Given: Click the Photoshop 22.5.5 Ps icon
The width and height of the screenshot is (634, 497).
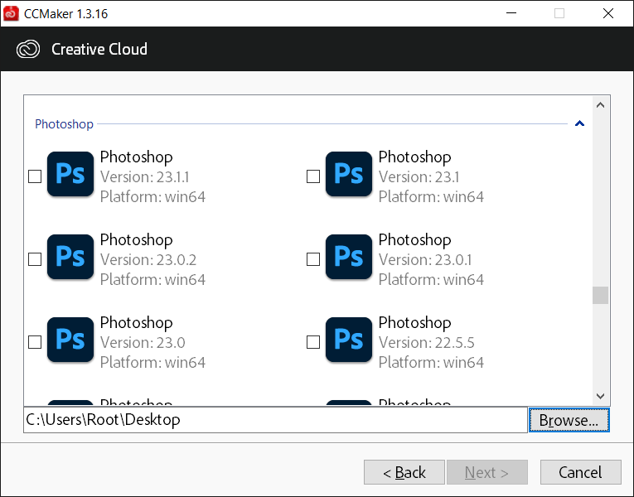Looking at the screenshot, I should tap(349, 340).
